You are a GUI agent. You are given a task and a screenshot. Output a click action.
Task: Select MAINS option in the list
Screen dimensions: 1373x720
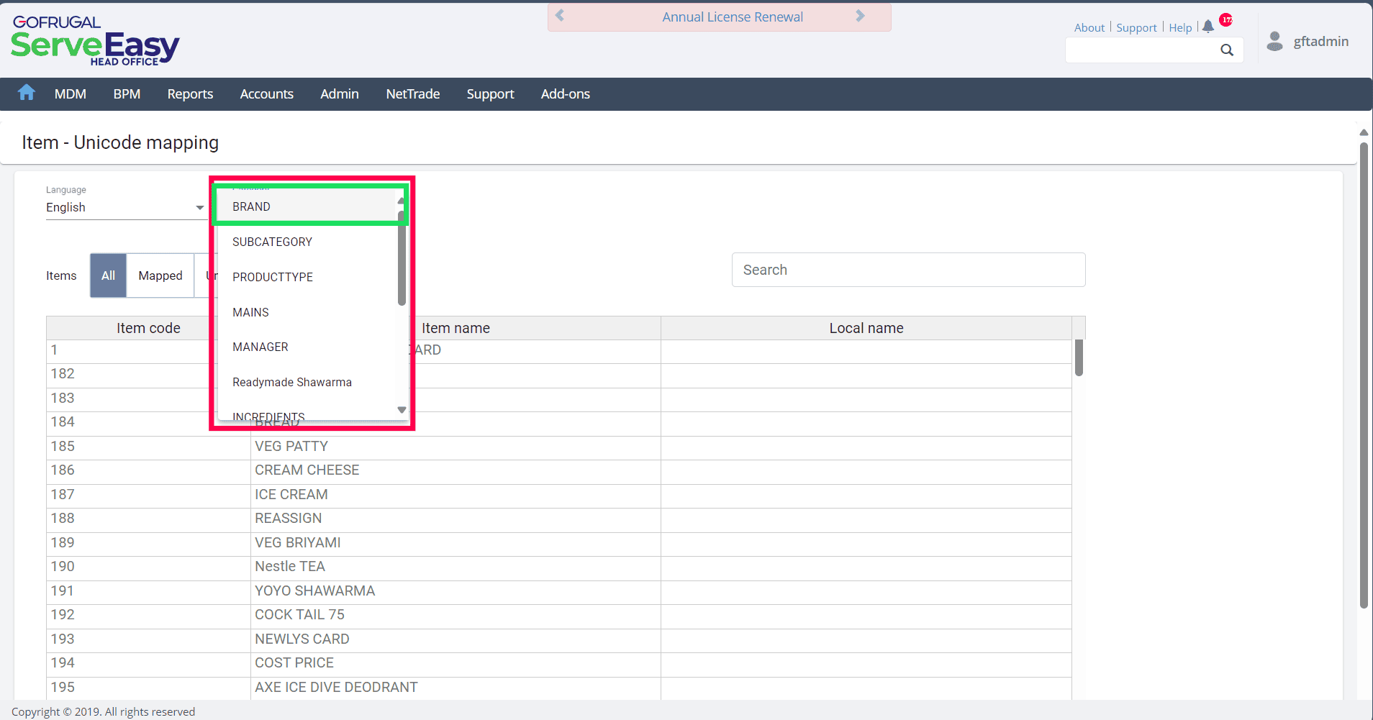pos(307,312)
